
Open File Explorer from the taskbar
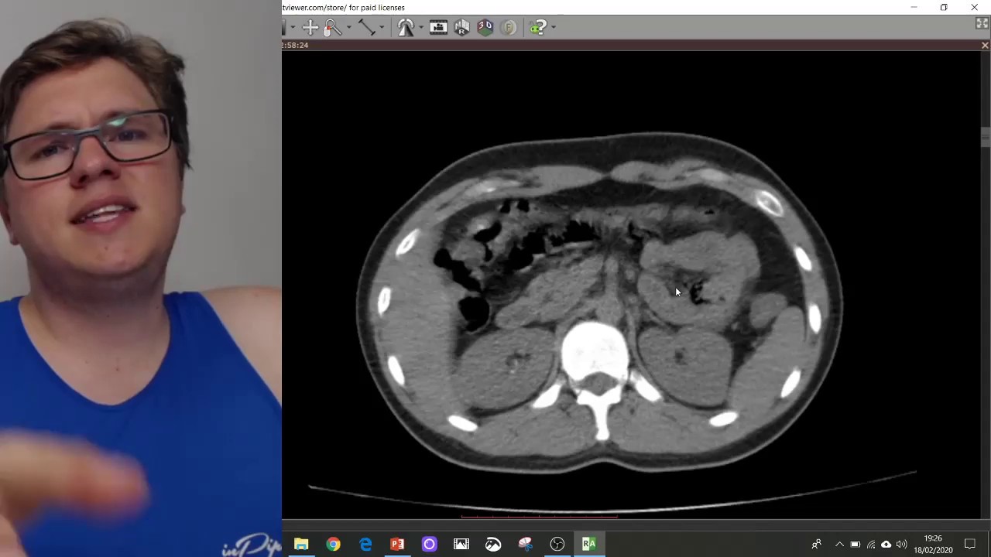pos(301,544)
